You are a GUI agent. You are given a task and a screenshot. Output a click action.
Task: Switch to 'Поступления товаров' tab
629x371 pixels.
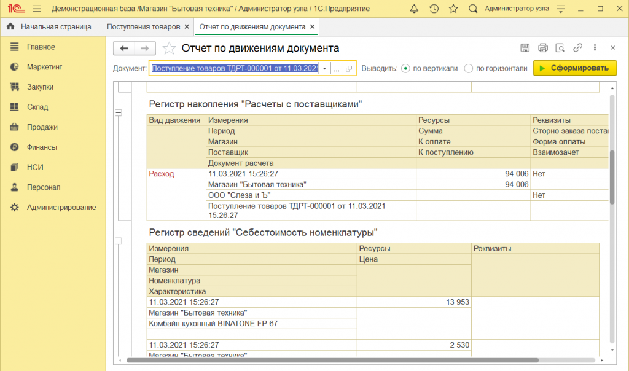[144, 27]
